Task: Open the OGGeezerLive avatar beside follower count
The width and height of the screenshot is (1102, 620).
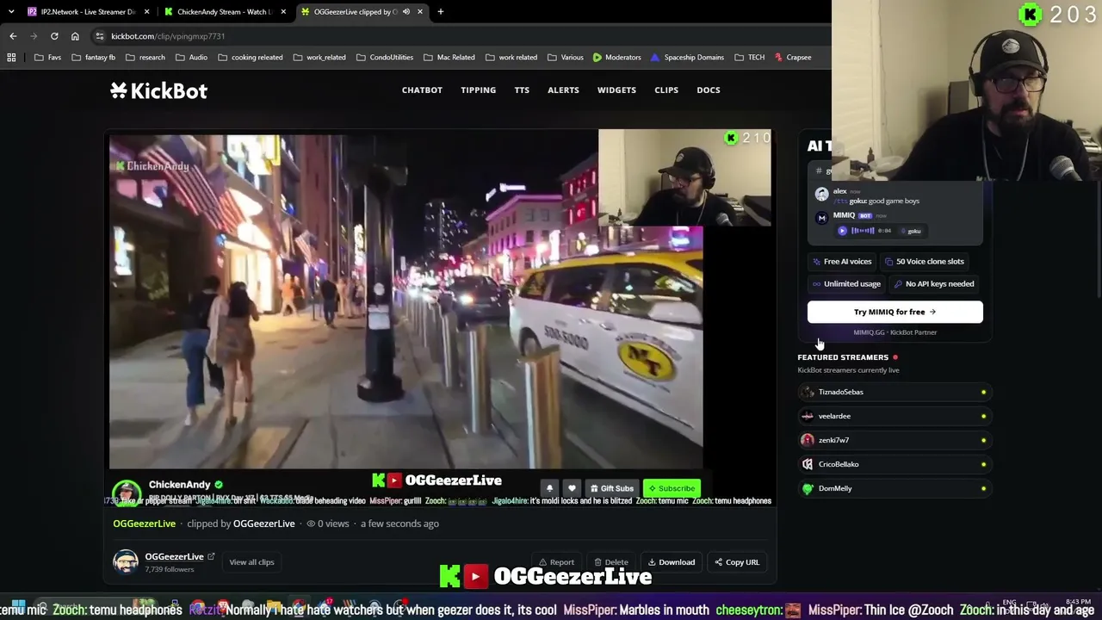Action: coord(126,562)
